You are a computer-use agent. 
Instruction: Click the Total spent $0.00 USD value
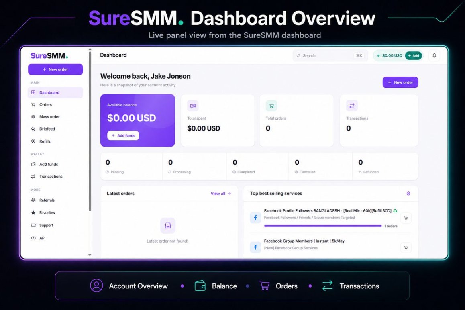[x=204, y=128]
